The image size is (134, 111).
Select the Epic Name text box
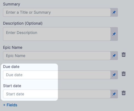point(57,56)
